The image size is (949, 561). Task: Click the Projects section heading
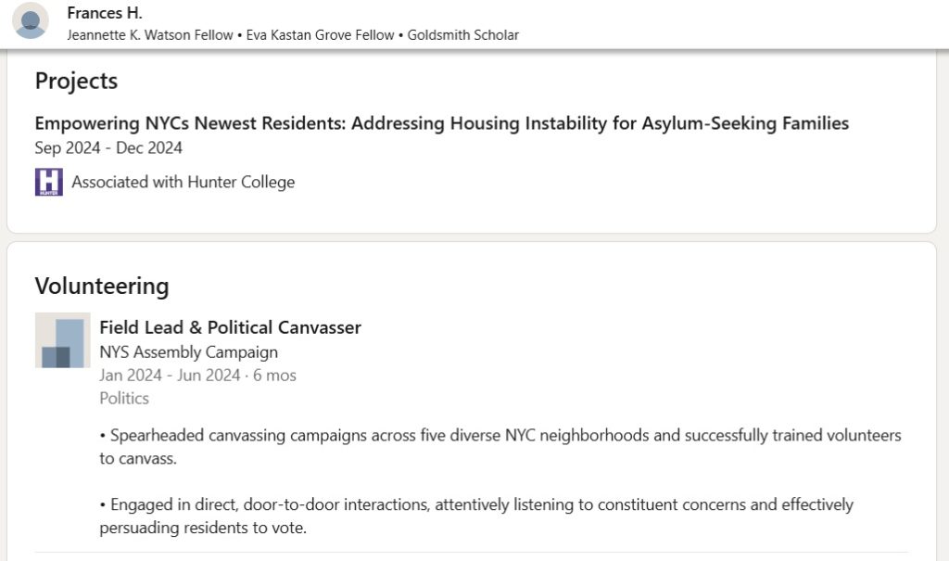click(x=76, y=81)
